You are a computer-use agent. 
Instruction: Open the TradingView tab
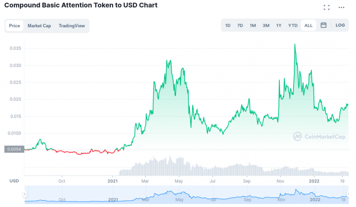coord(72,26)
